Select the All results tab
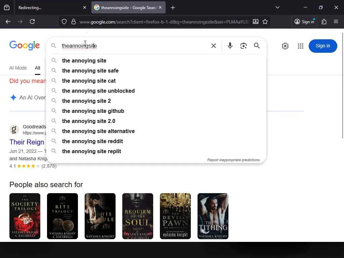This screenshot has height=258, width=344. point(38,68)
